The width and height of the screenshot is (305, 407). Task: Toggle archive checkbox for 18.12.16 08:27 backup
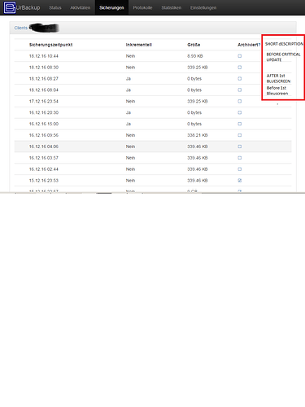(x=240, y=79)
